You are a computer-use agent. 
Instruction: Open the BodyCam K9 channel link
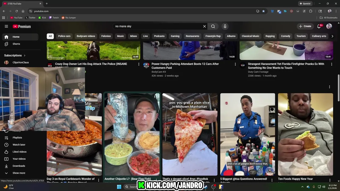pos(159,72)
